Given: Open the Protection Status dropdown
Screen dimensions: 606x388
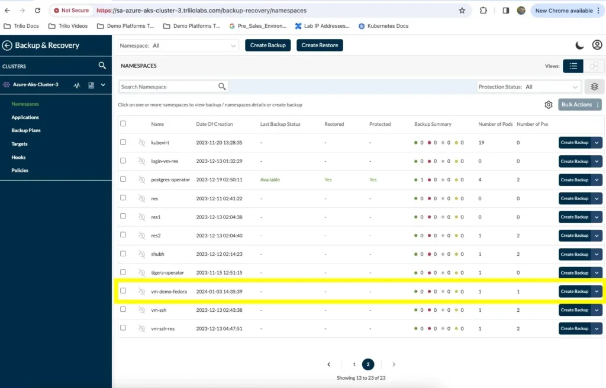Looking at the screenshot, I should [528, 87].
